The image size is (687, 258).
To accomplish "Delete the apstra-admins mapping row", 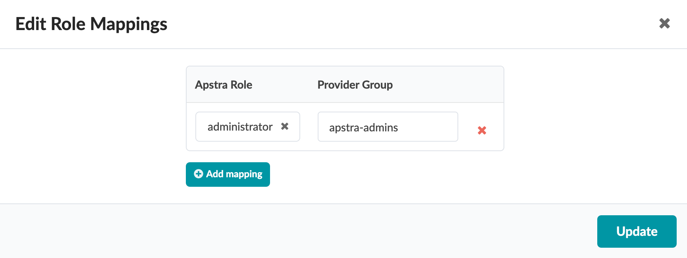I will pos(482,130).
